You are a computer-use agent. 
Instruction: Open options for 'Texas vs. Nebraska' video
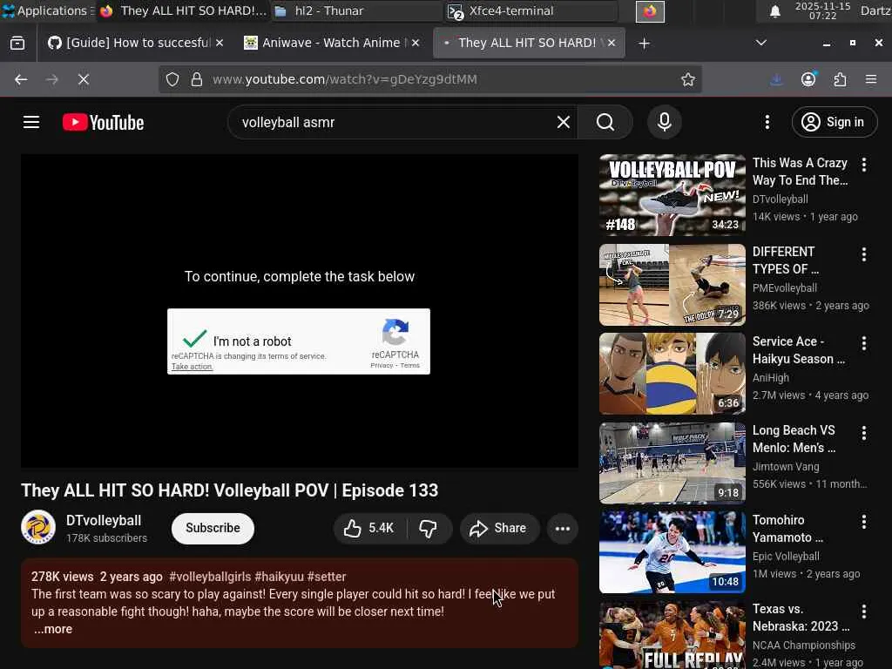click(863, 612)
